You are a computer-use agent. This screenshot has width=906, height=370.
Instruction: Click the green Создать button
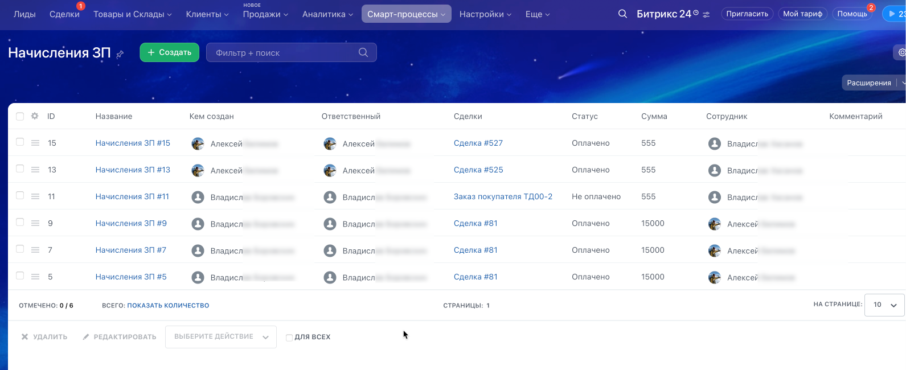pyautogui.click(x=169, y=52)
